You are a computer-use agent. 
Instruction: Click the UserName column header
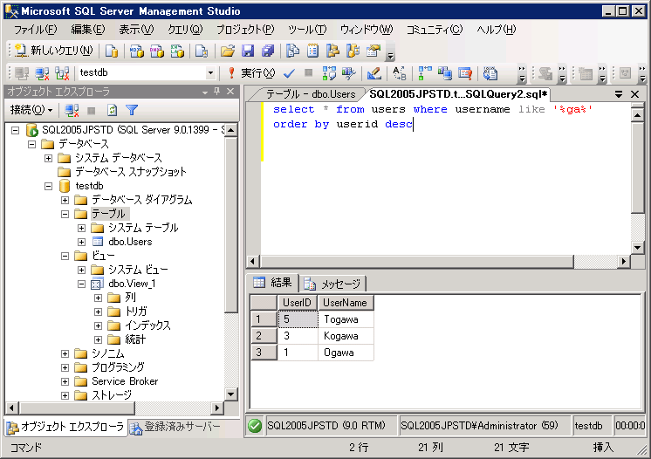point(346,303)
